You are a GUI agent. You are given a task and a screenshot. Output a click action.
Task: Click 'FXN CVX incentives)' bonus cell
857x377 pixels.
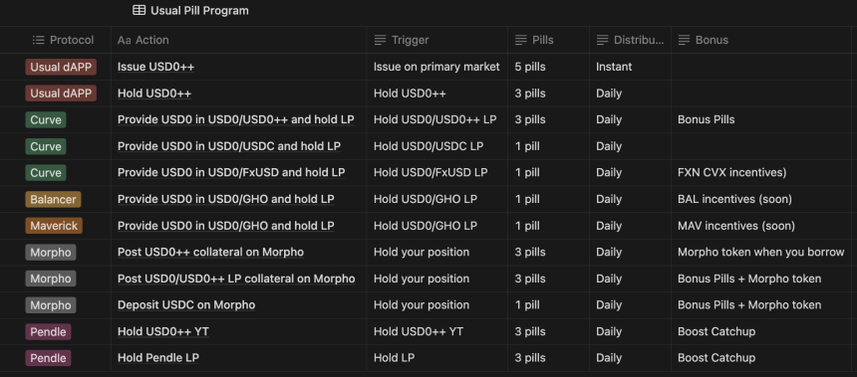coord(731,172)
